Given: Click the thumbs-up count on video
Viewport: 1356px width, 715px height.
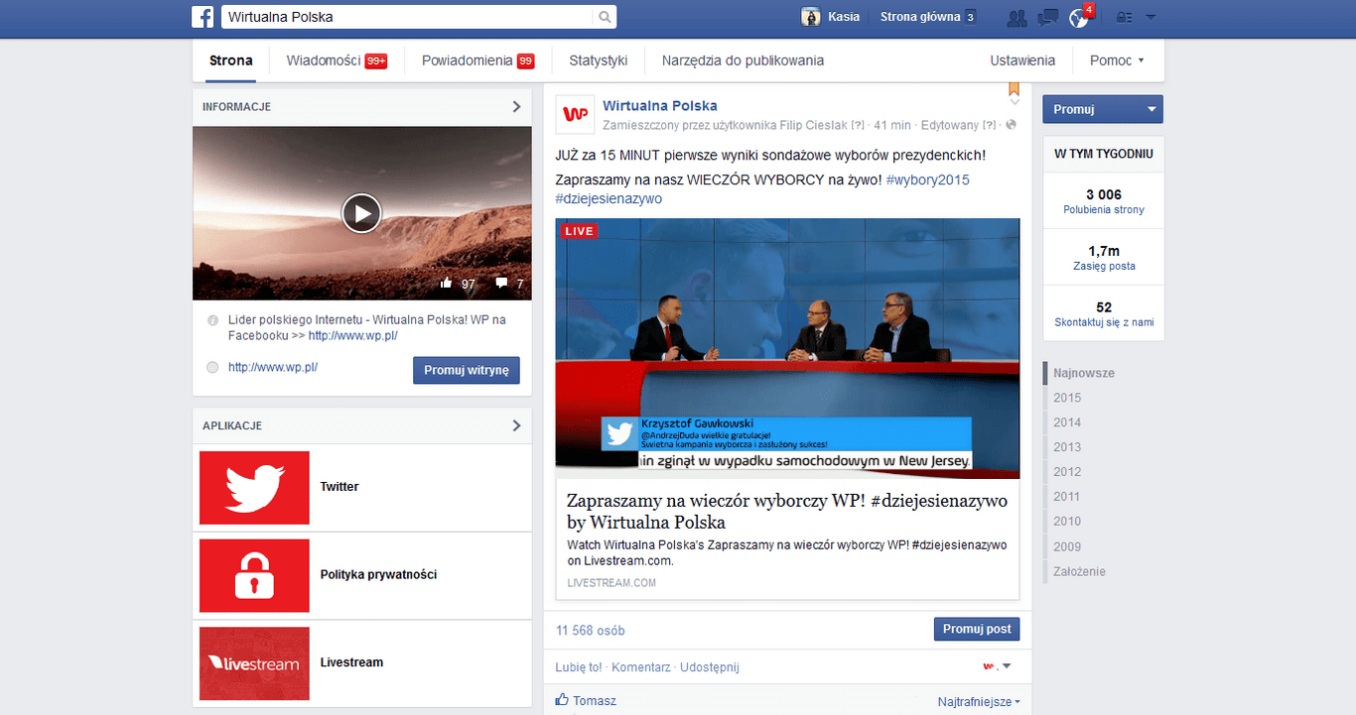Looking at the screenshot, I should [458, 284].
